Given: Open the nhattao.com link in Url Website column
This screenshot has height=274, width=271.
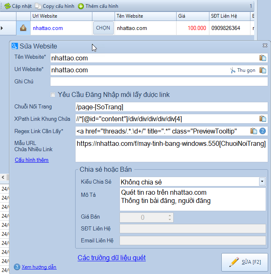Looking at the screenshot, I should 48,28.
